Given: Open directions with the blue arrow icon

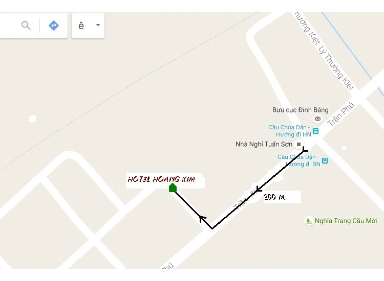Looking at the screenshot, I should [x=54, y=26].
